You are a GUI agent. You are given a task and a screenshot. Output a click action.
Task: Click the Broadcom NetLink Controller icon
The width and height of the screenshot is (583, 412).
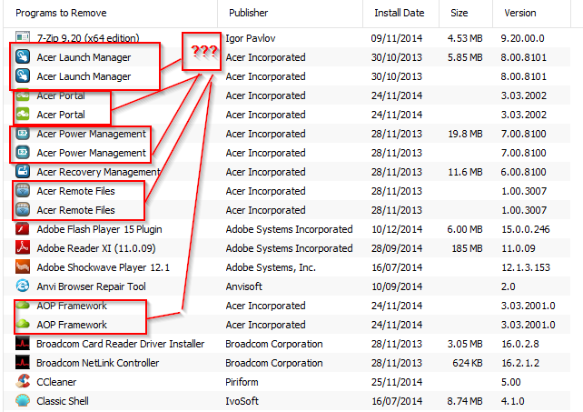pyautogui.click(x=23, y=363)
